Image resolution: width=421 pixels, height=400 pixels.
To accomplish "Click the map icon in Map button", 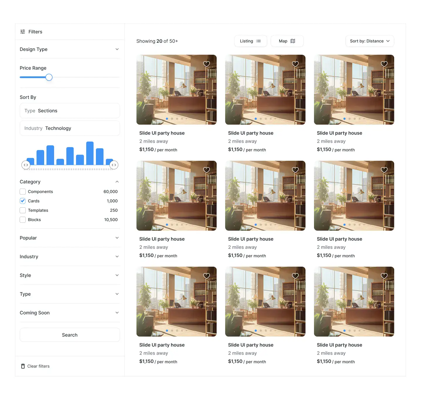I will 293,41.
